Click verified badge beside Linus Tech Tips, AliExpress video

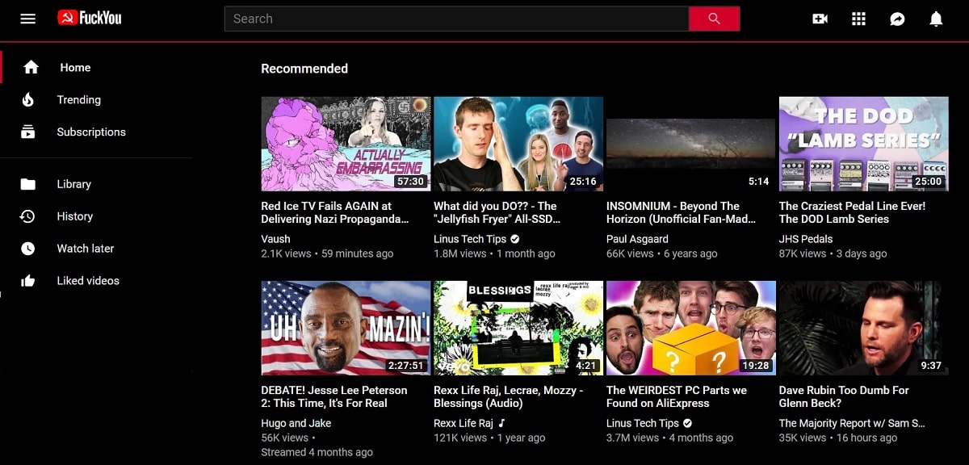tap(688, 423)
